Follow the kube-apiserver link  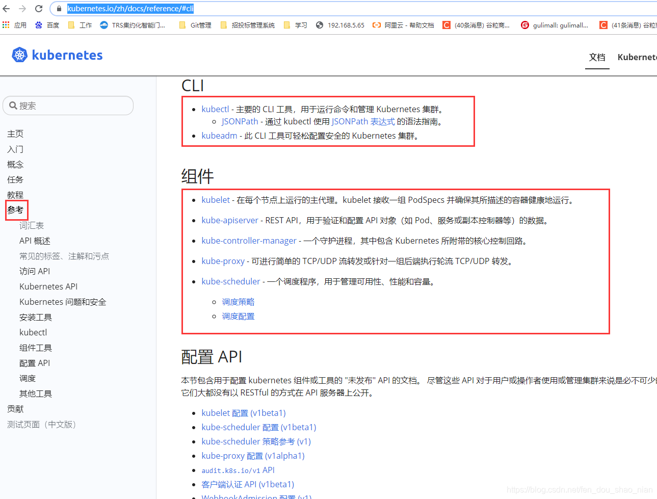tap(230, 220)
